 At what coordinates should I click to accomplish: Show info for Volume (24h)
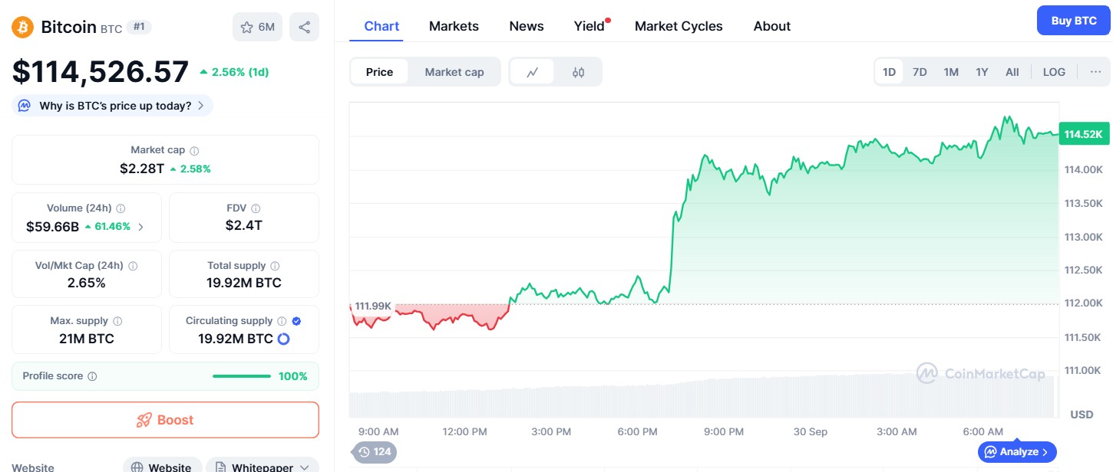(x=121, y=208)
